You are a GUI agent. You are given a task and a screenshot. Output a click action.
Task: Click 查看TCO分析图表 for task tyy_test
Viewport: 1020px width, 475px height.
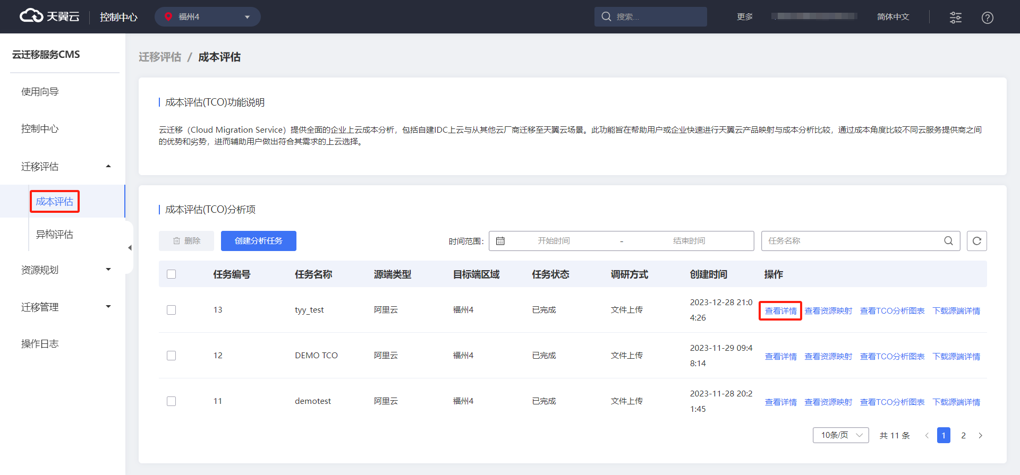click(x=892, y=311)
